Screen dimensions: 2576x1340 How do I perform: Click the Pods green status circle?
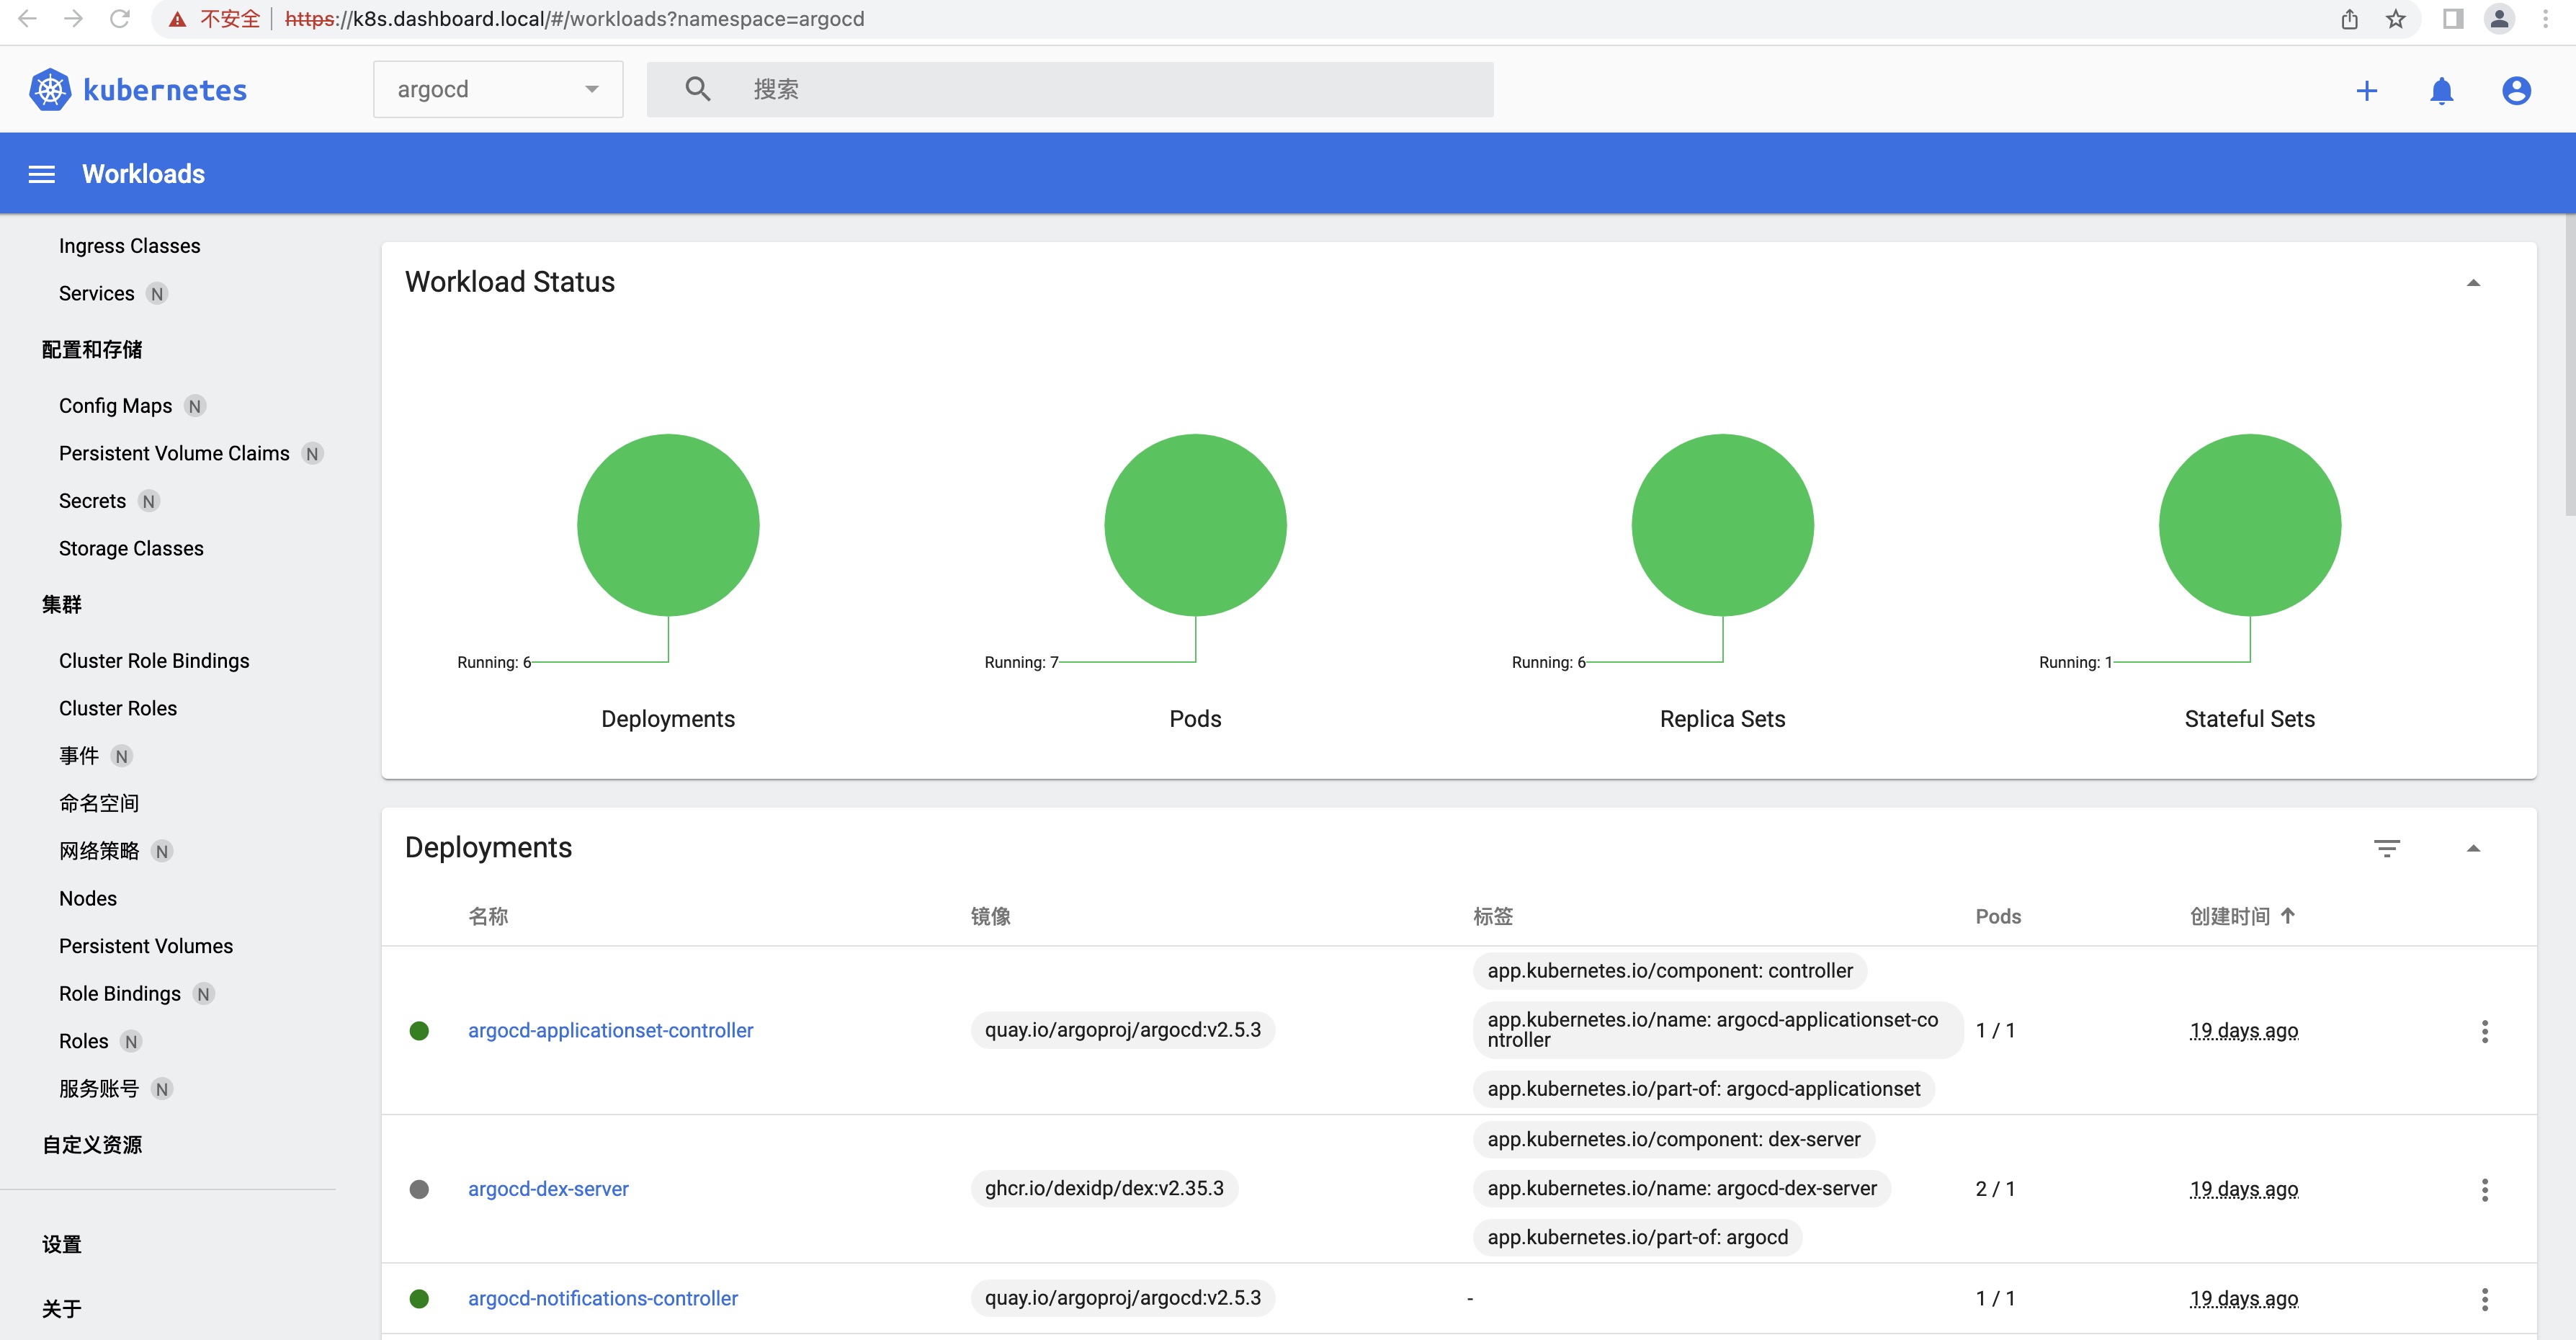point(1195,525)
